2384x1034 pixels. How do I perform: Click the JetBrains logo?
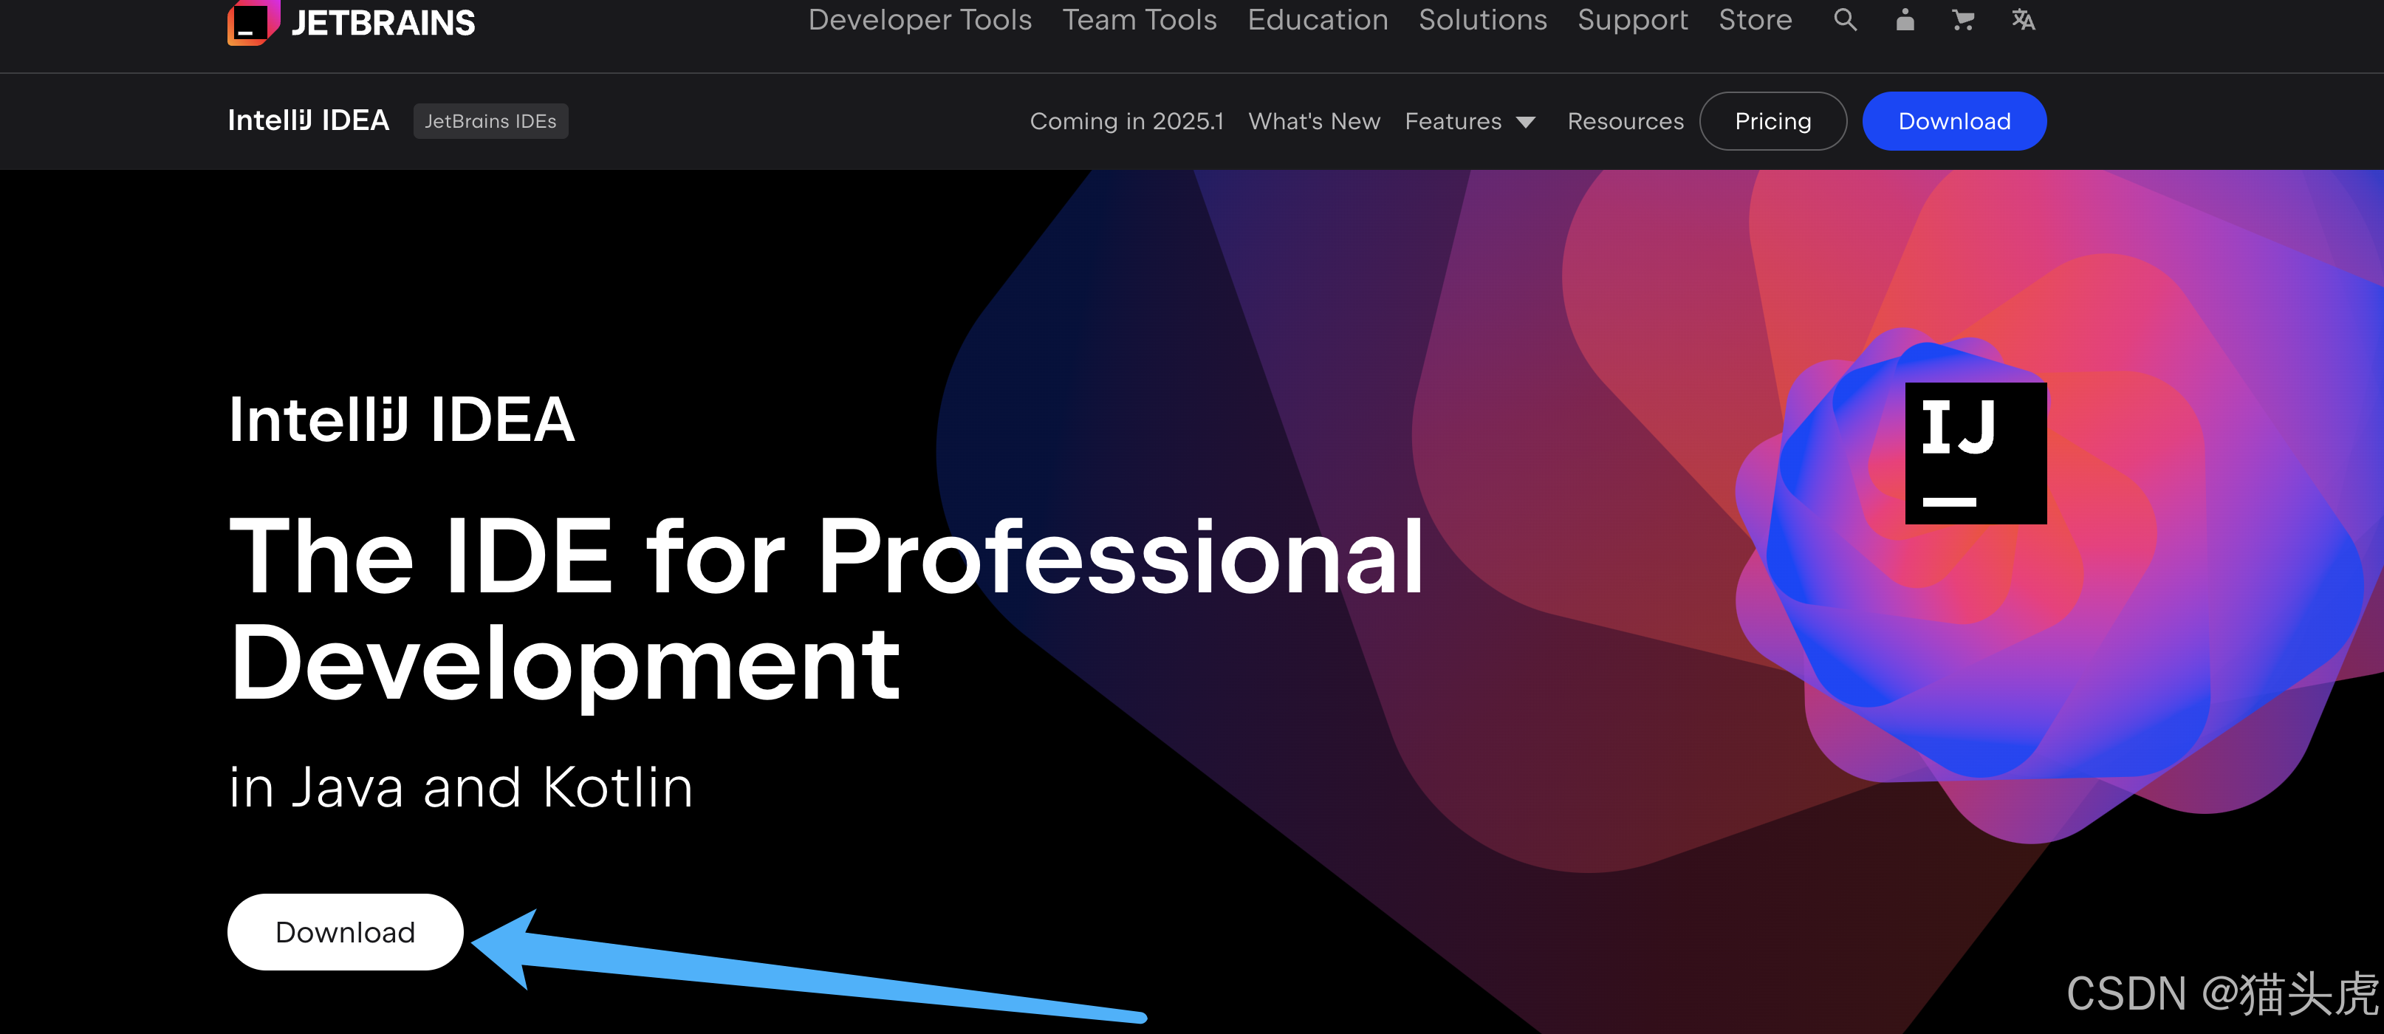click(x=350, y=22)
